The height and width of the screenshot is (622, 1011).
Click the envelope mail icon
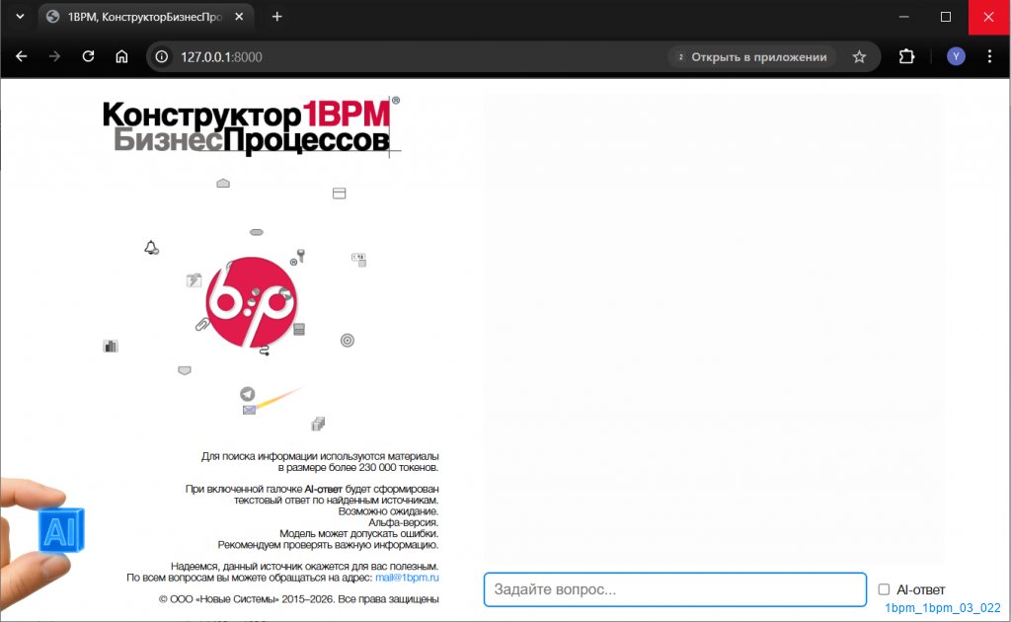[249, 410]
